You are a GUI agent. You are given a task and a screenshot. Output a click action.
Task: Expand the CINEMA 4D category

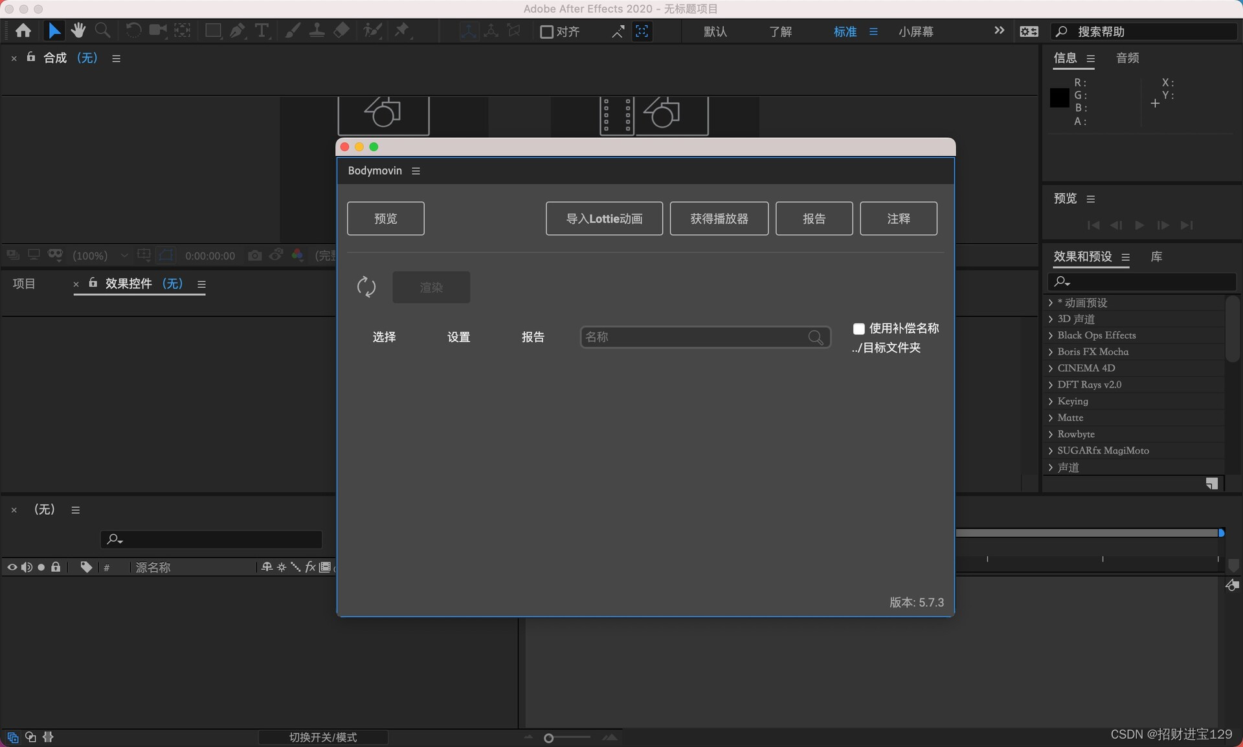pyautogui.click(x=1051, y=368)
